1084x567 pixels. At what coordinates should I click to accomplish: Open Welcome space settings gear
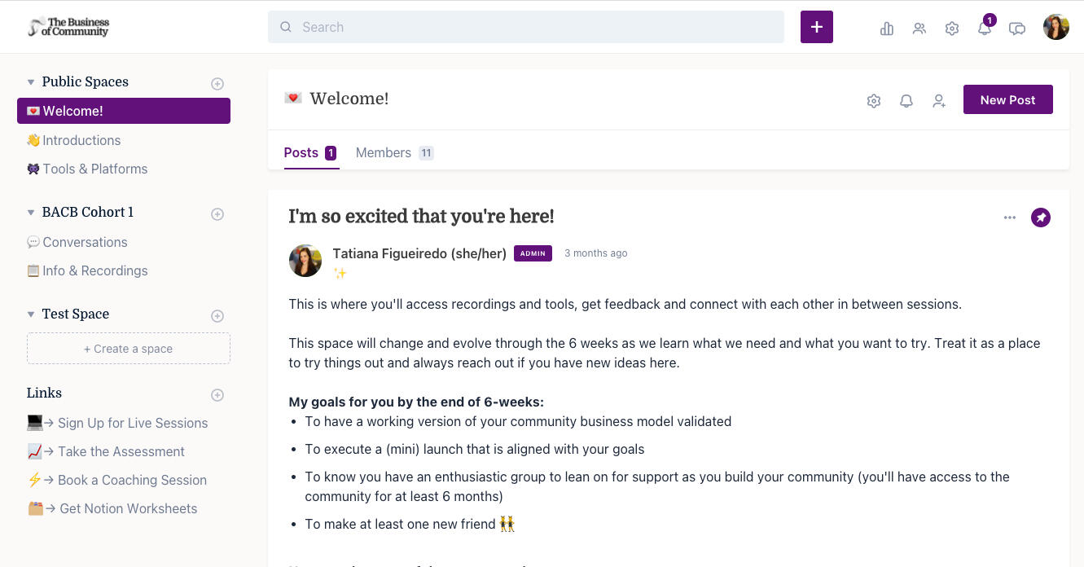point(874,101)
